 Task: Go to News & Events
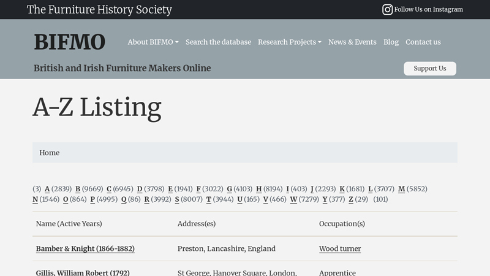(x=353, y=42)
